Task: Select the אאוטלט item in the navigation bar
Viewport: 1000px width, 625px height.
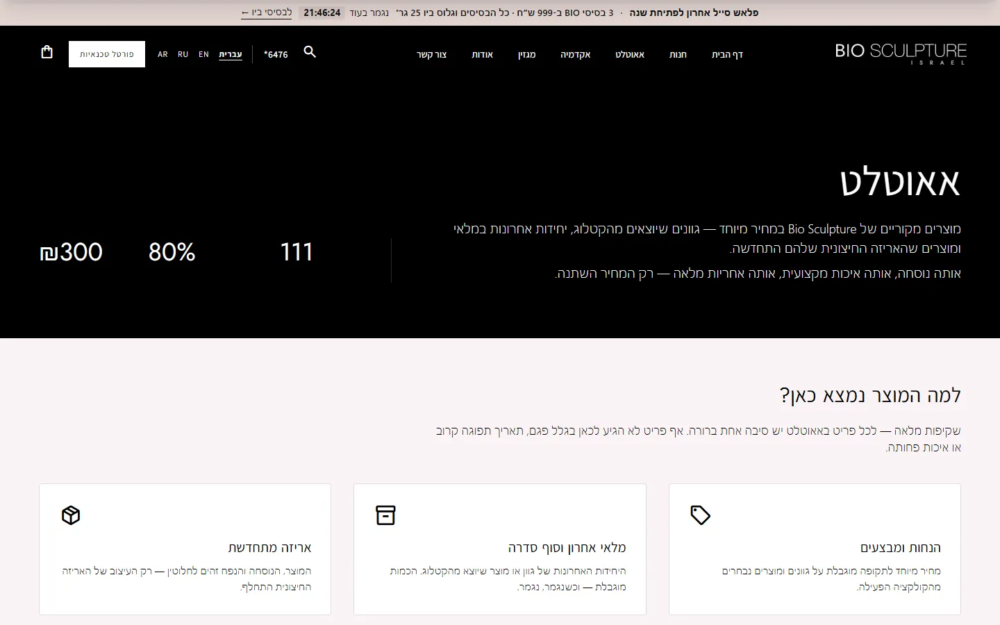Action: [x=630, y=54]
